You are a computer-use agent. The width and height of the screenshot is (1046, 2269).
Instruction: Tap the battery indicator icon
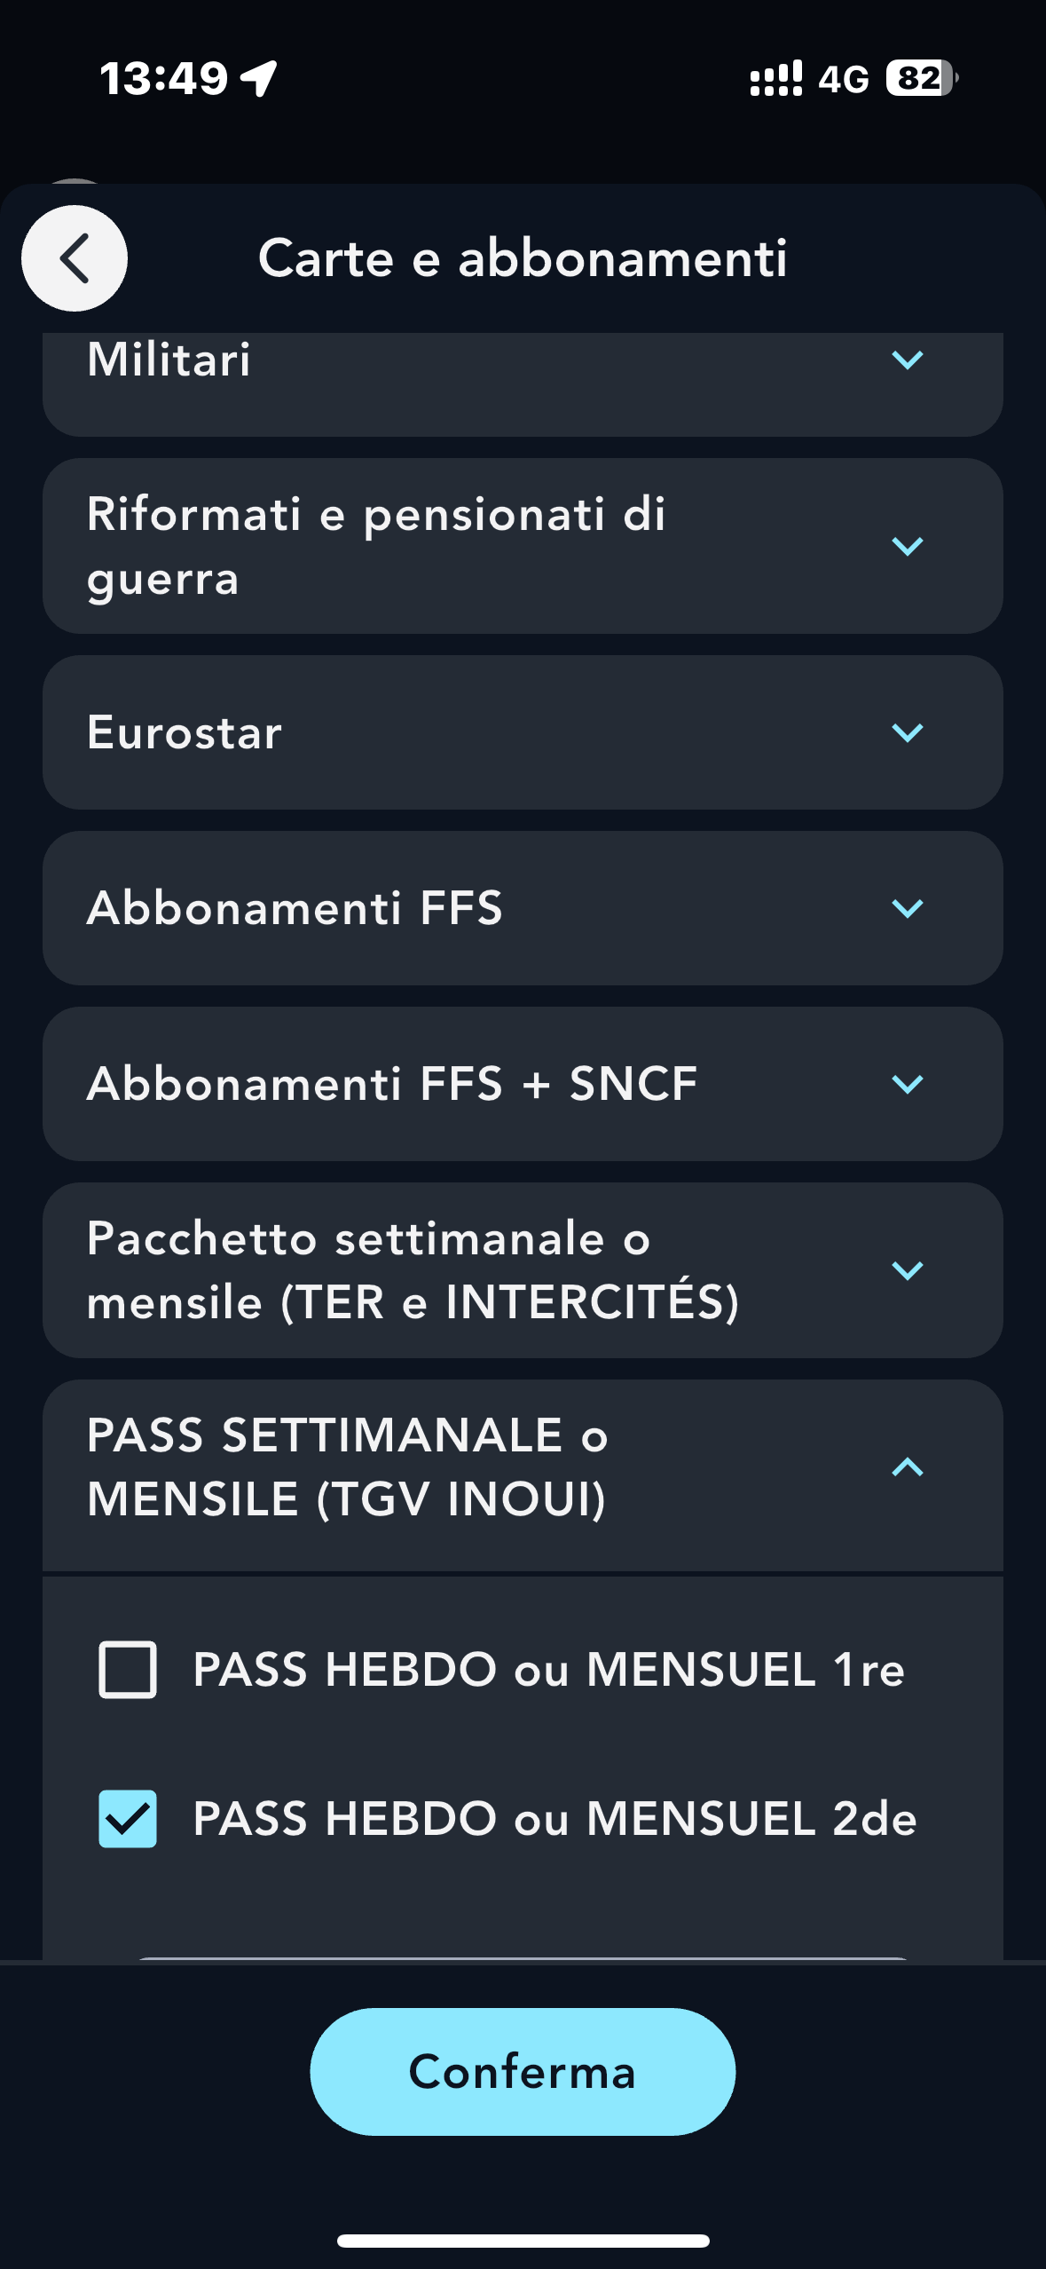921,78
